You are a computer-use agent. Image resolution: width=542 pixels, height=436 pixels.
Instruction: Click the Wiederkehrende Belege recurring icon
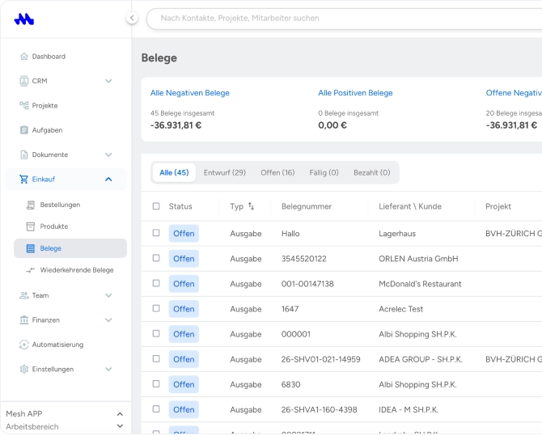pyautogui.click(x=31, y=270)
